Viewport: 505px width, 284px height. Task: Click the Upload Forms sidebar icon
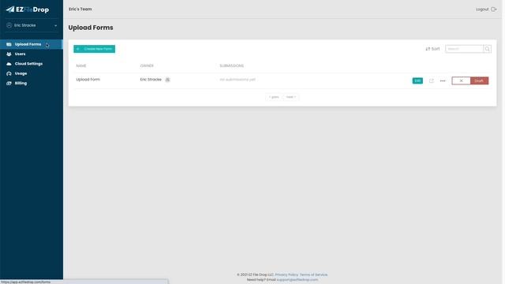(x=9, y=44)
